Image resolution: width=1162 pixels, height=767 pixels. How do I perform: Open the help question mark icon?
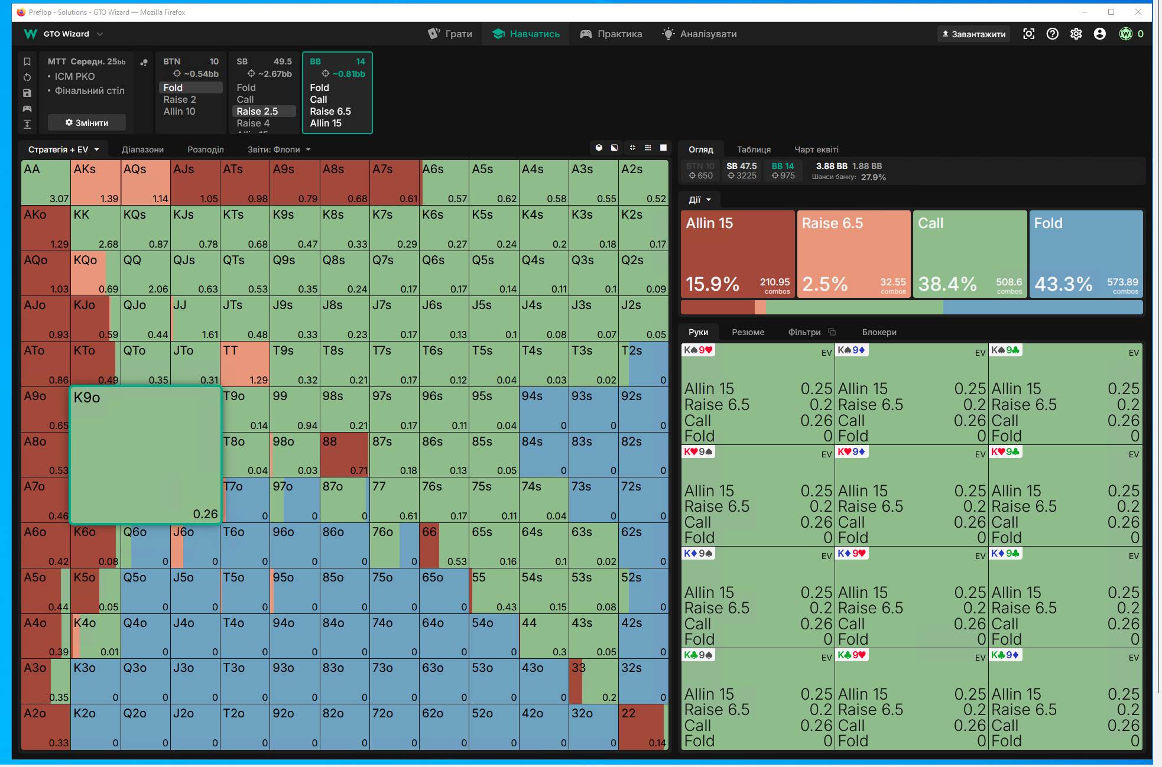(x=1053, y=34)
